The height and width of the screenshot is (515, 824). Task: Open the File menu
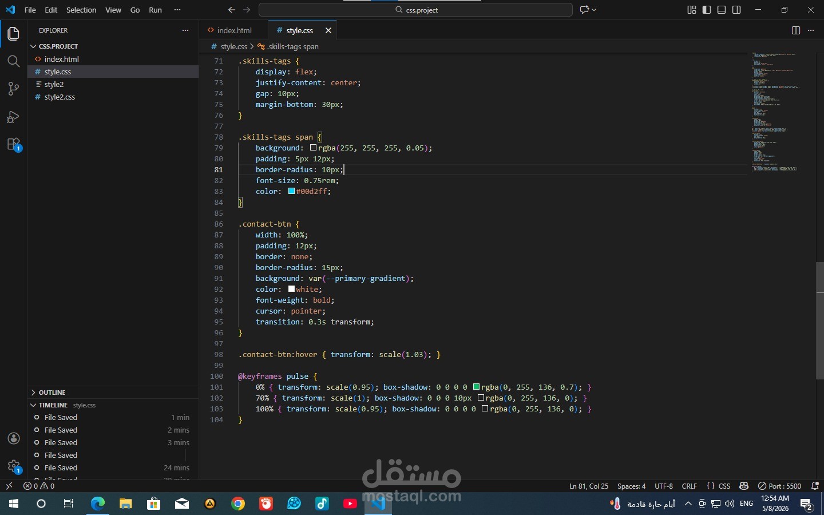pos(30,10)
